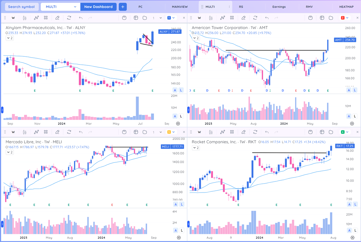Open indicators tool in ALNY panel toolbar

pyautogui.click(x=36, y=18)
